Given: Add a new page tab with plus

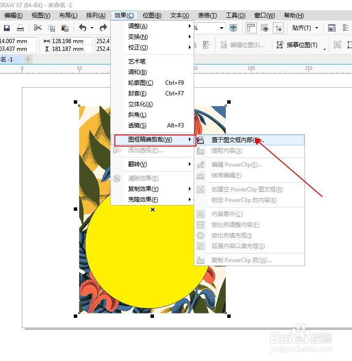Looking at the screenshot, I should click(x=28, y=60).
